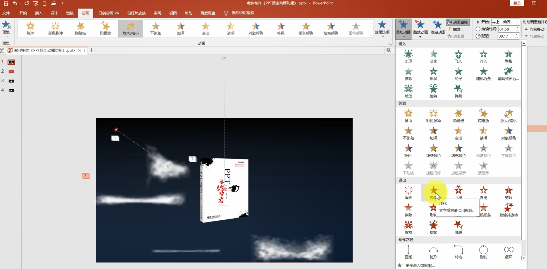Apply 放大/缩小 in ribbon animation gallery
The height and width of the screenshot is (269, 547).
(131, 29)
